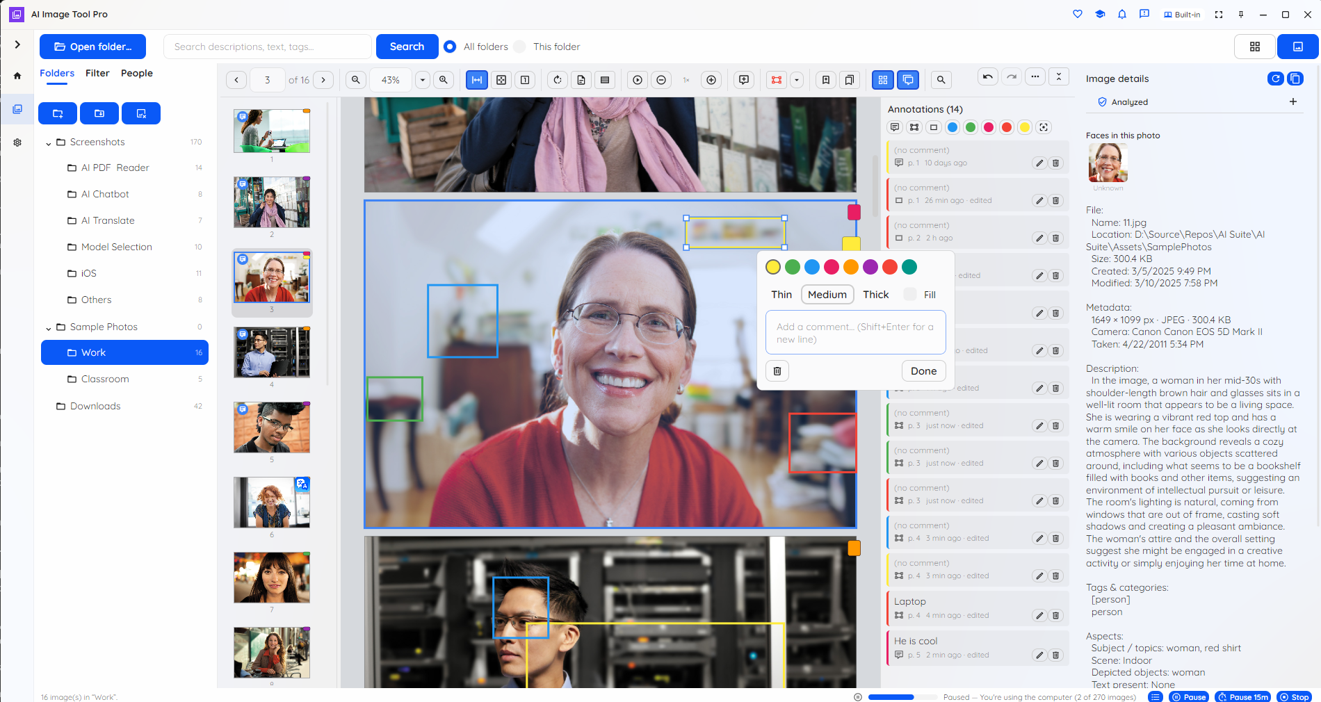Image resolution: width=1321 pixels, height=702 pixels.
Task: Enable the Fill checkbox
Action: [x=910, y=295]
